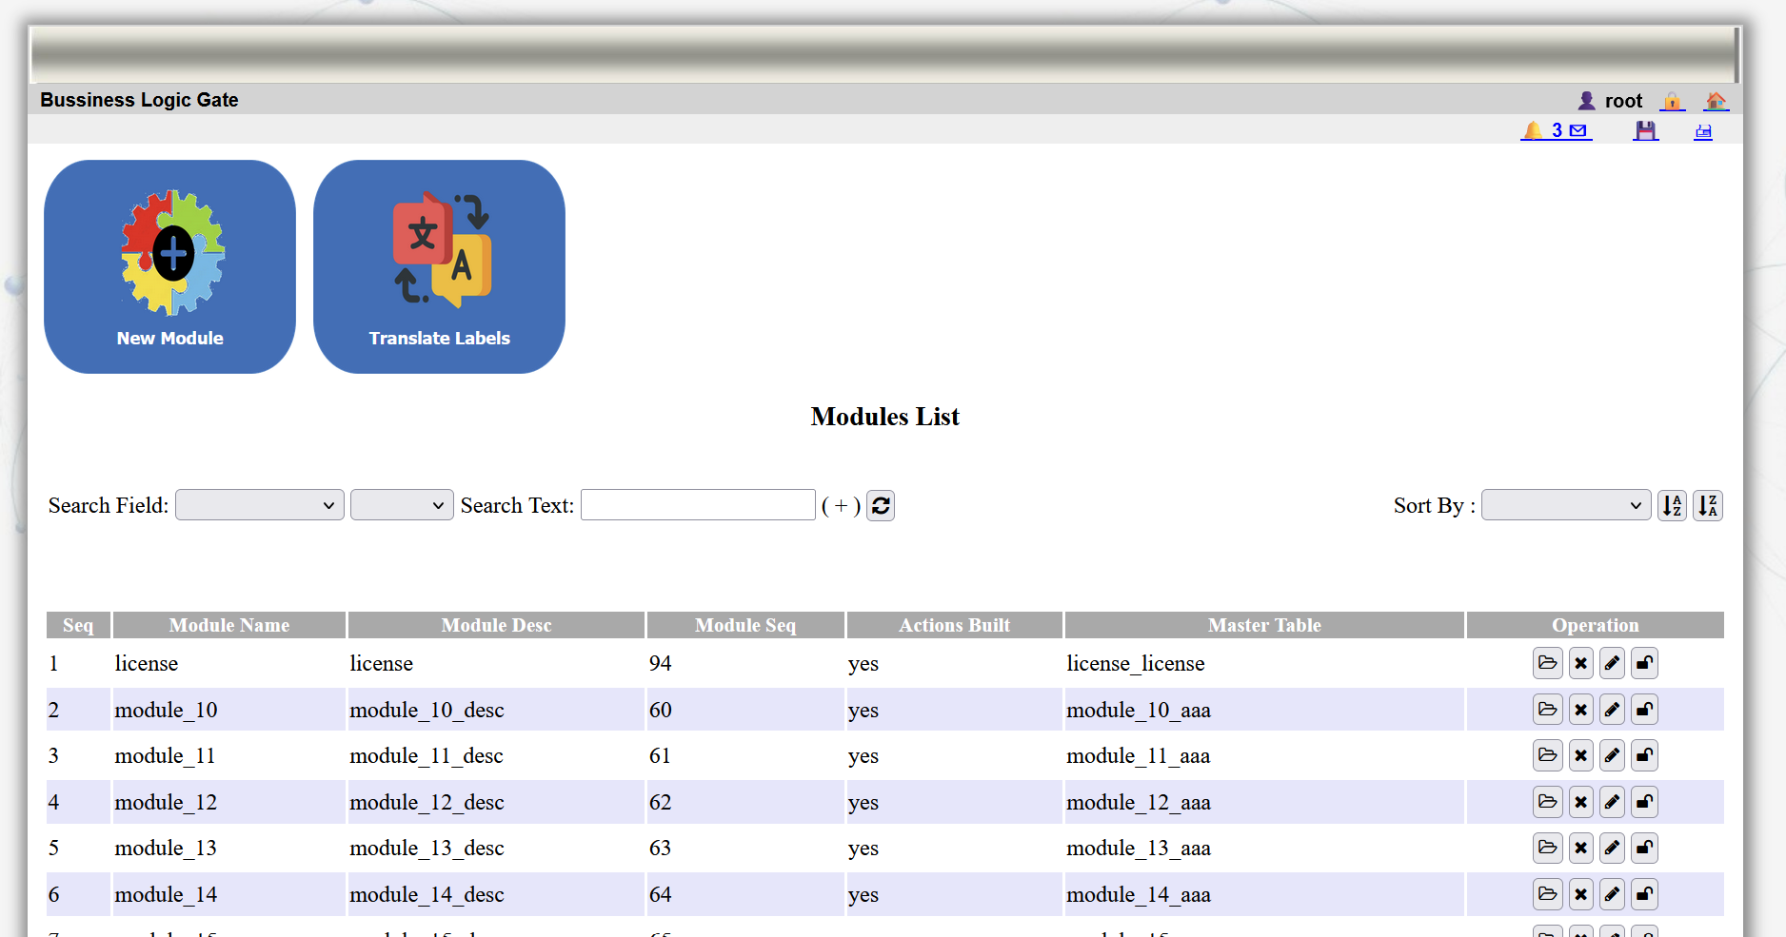
Task: Click the Search Text input box
Action: pos(698,505)
